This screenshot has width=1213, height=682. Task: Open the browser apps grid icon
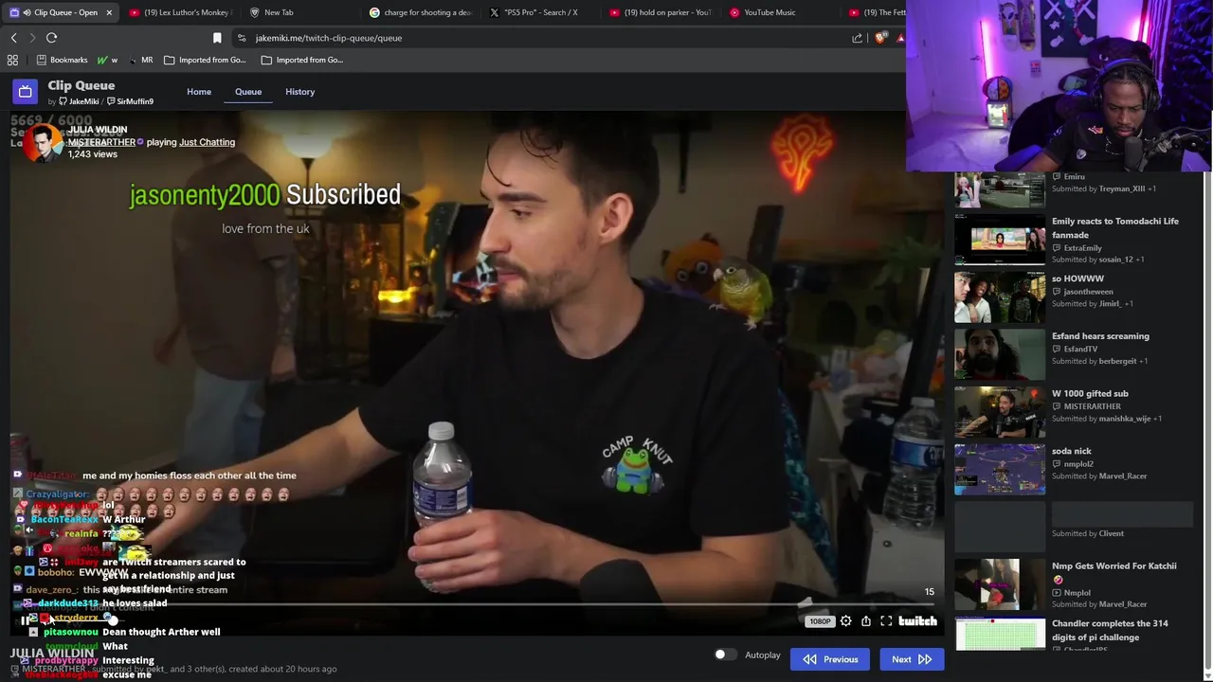[12, 60]
